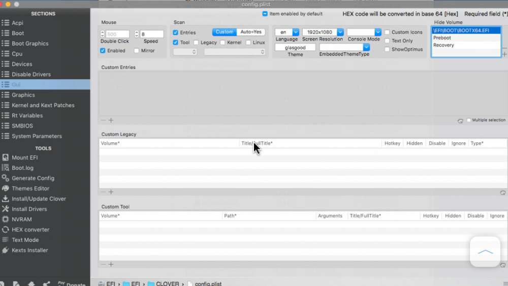Click the list view icon in the path bar
This screenshot has height=286, width=508.
pos(505,284)
